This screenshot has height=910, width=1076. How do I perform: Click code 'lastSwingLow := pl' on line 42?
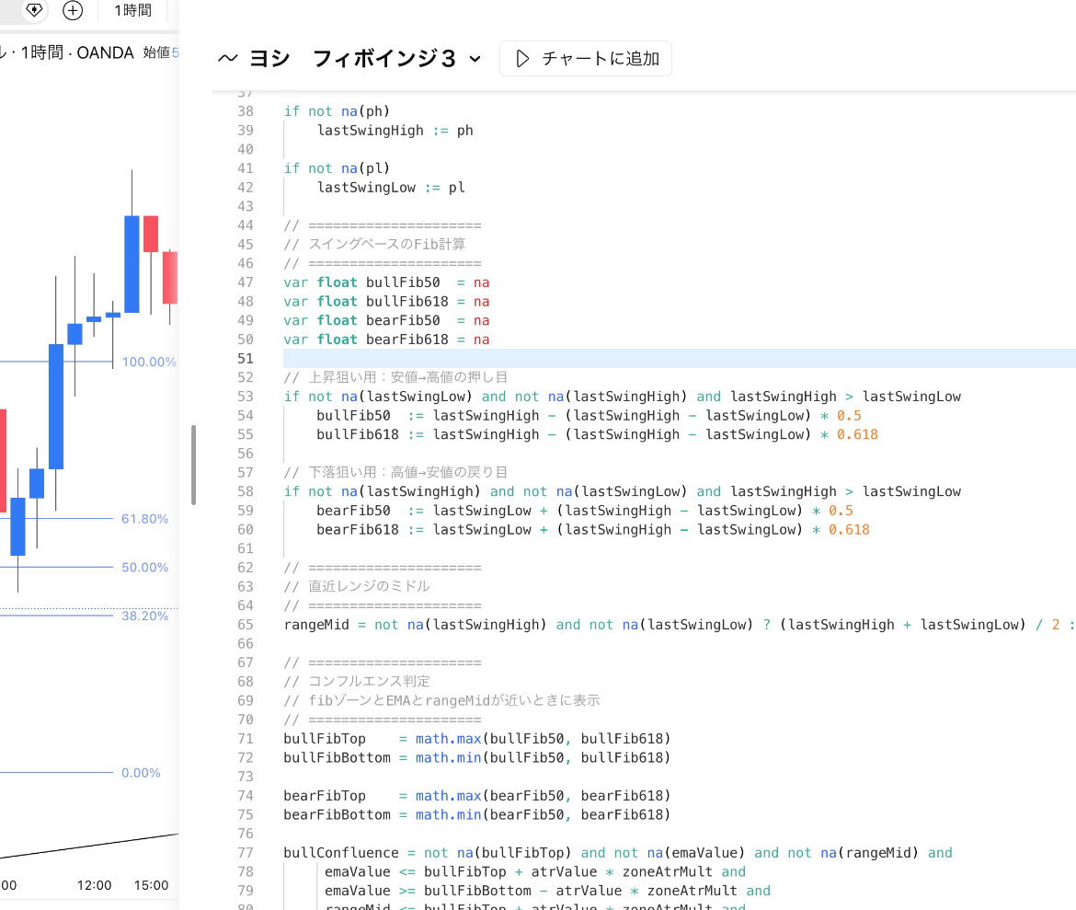coord(391,188)
